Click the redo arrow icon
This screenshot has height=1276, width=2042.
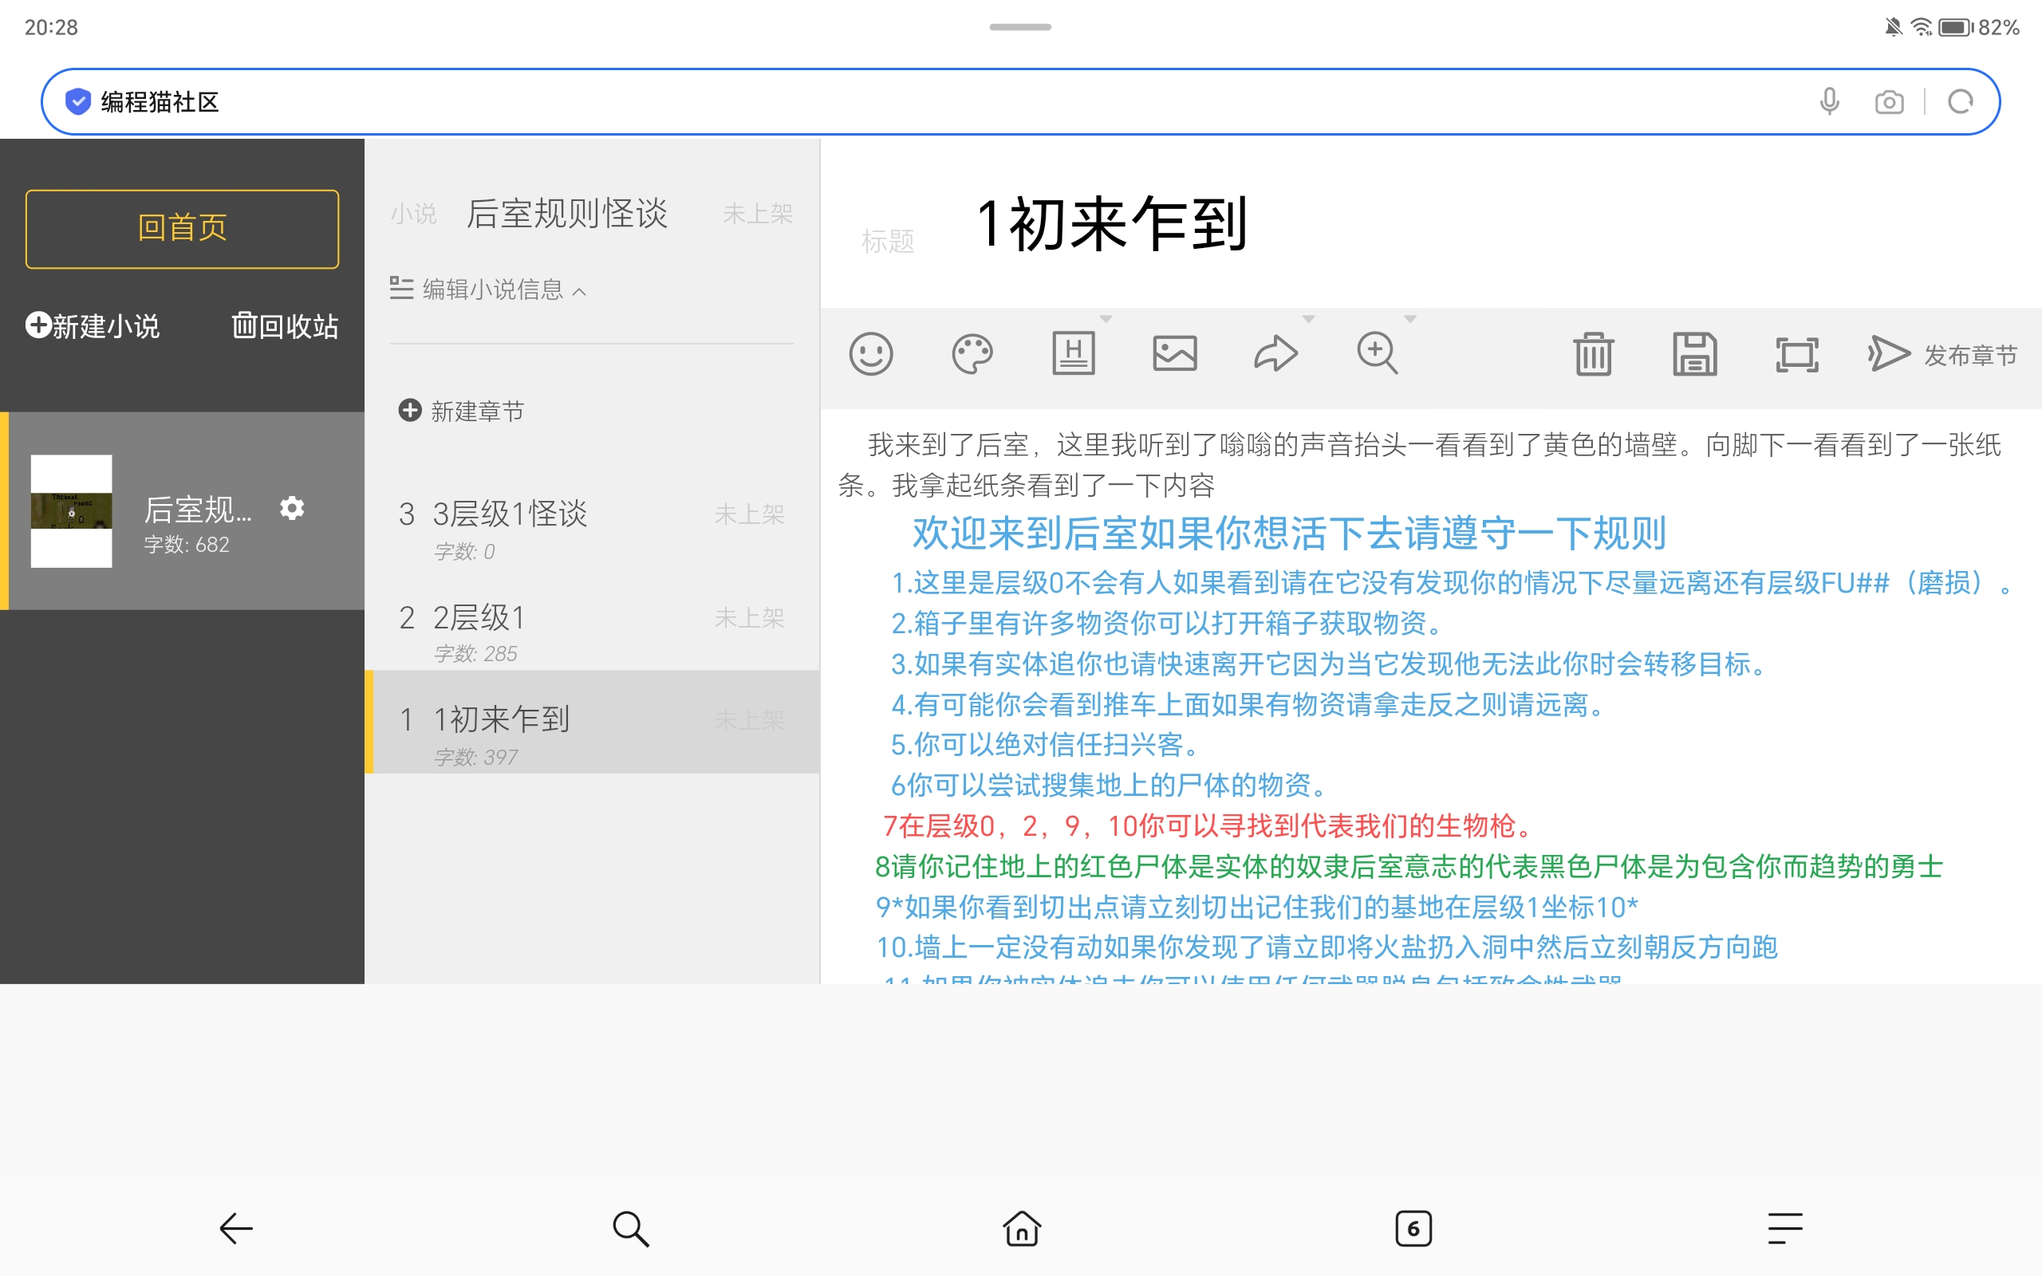click(x=1275, y=353)
